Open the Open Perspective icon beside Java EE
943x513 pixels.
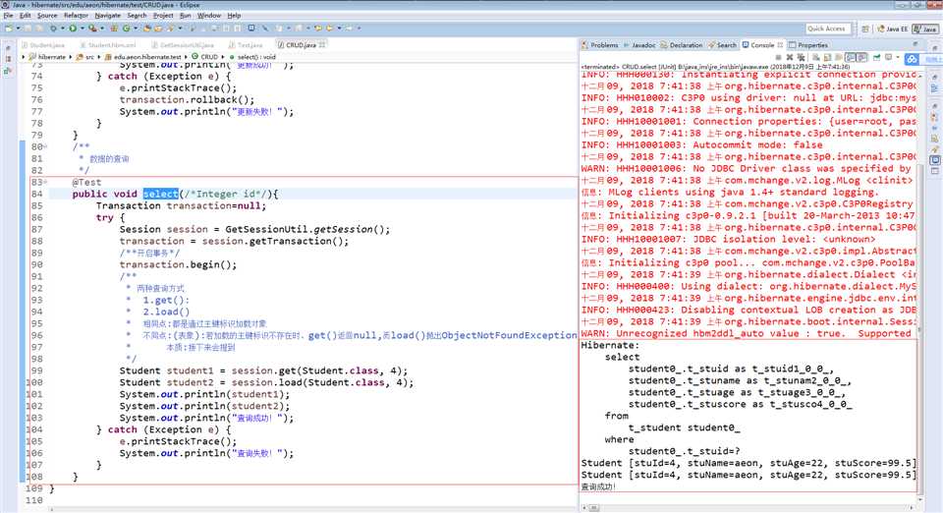865,29
